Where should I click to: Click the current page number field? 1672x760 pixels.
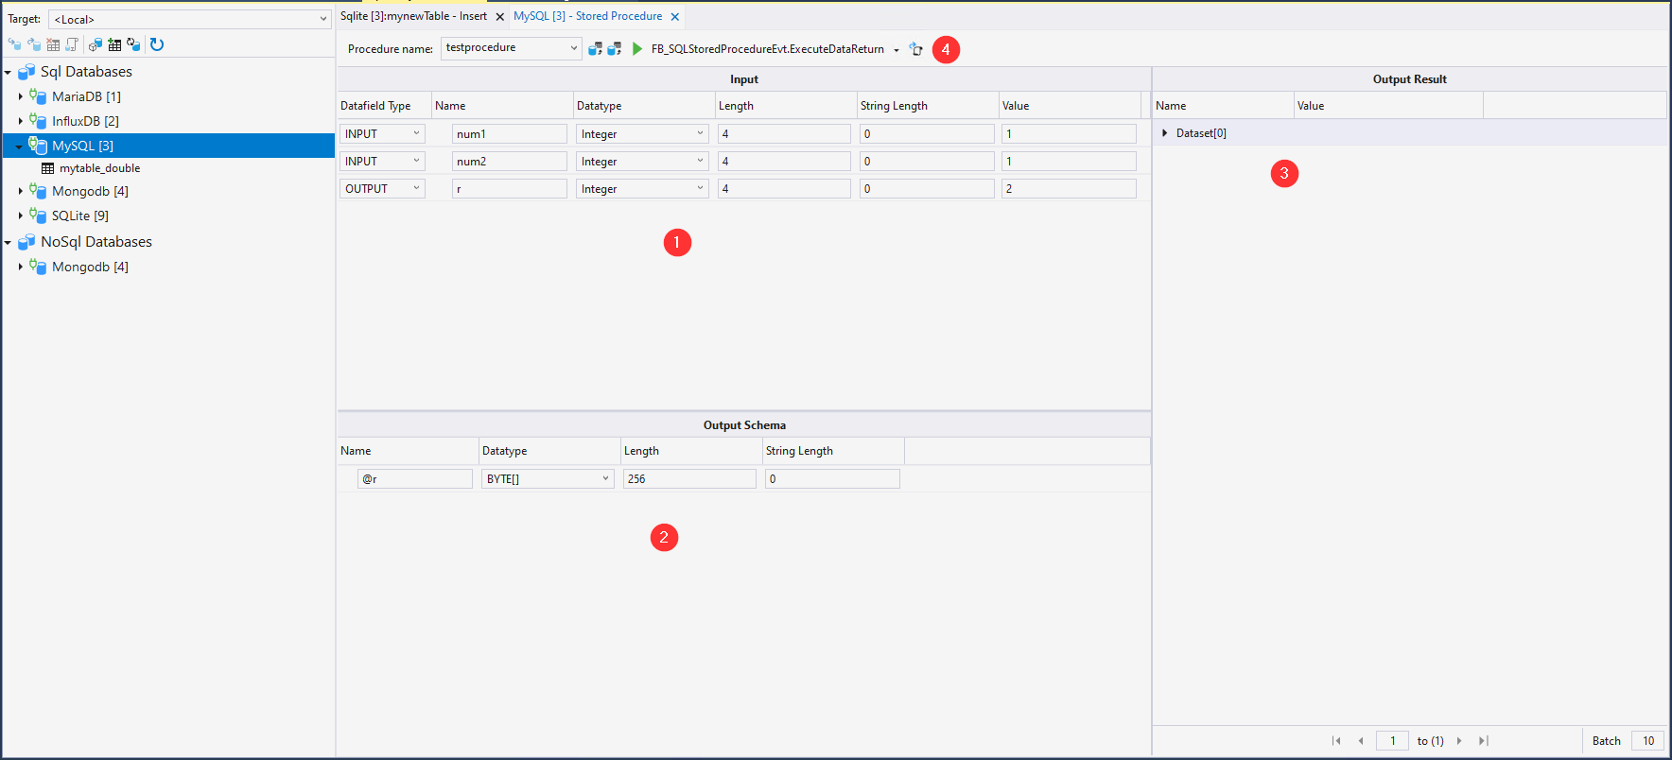(x=1392, y=741)
